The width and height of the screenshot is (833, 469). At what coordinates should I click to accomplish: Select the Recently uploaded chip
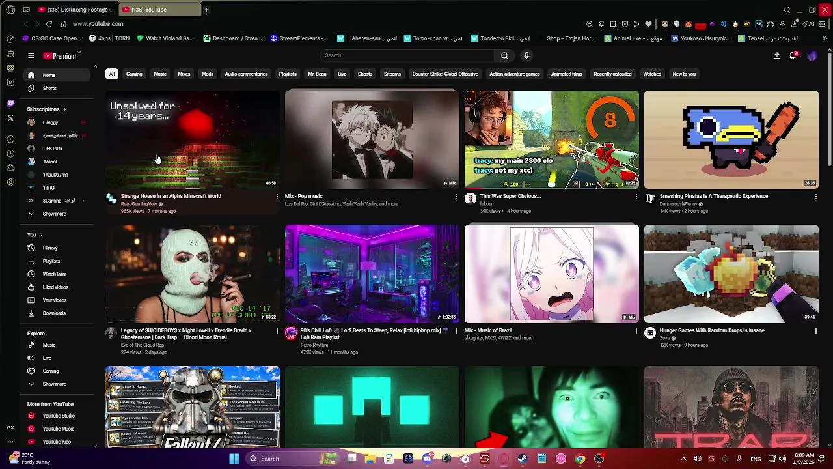(612, 74)
